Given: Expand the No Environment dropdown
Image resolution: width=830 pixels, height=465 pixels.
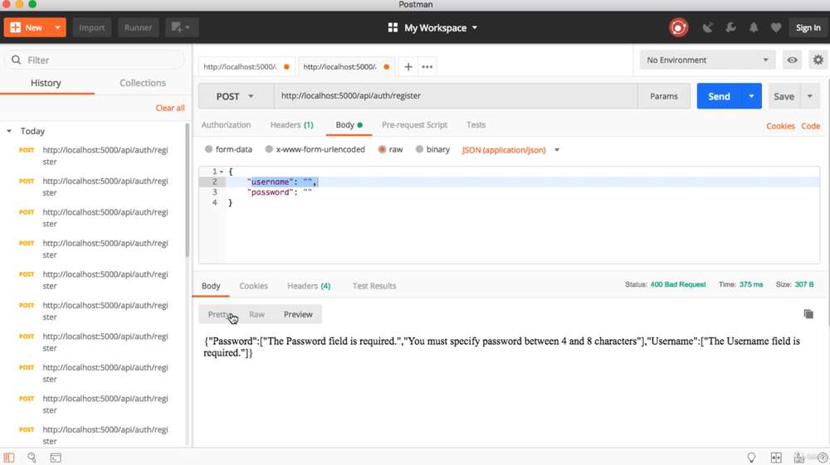Looking at the screenshot, I should click(x=707, y=60).
